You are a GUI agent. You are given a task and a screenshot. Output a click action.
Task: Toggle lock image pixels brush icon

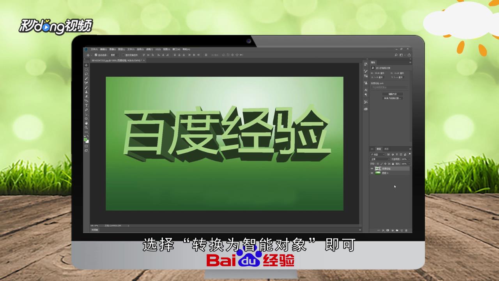click(382, 164)
